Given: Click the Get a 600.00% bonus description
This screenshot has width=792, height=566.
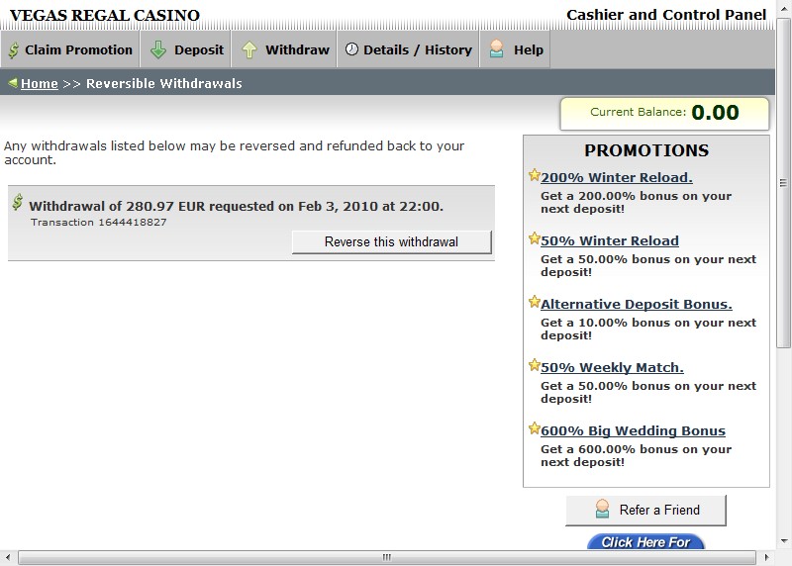Looking at the screenshot, I should click(636, 455).
